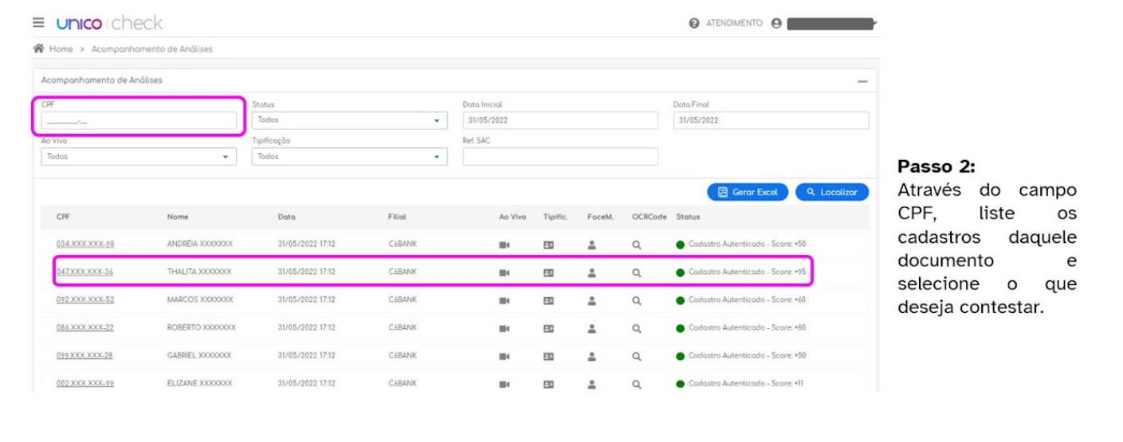Click the Data column header
Viewport: 1123px width, 442px height.
287,217
